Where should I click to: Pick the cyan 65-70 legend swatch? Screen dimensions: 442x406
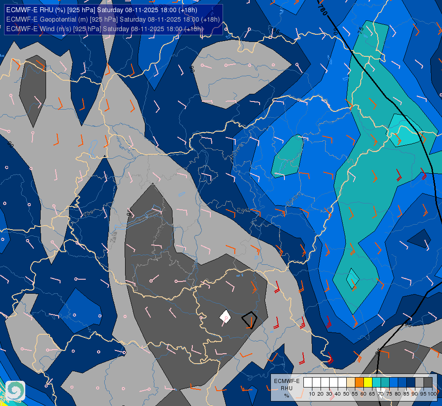click(x=377, y=382)
